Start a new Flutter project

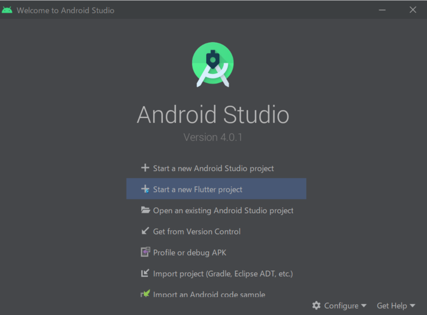[216, 189]
